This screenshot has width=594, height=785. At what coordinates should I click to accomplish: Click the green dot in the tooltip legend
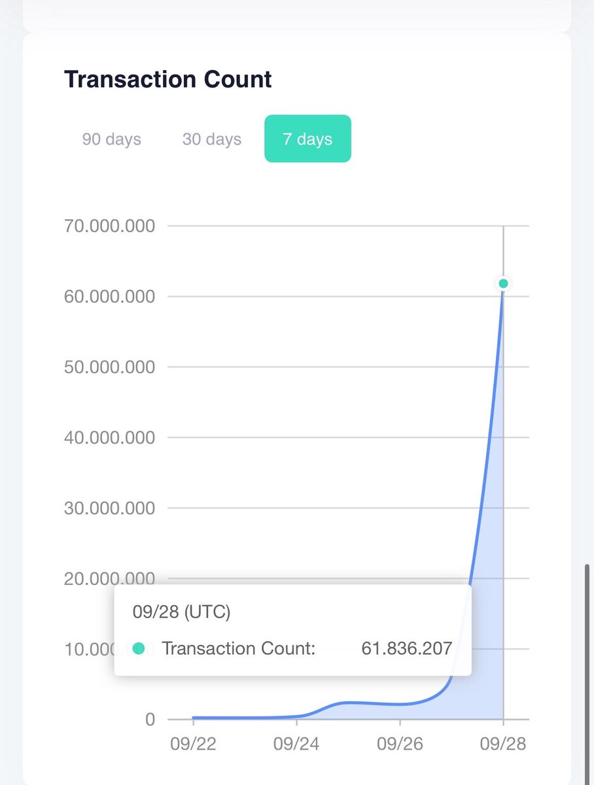(139, 648)
